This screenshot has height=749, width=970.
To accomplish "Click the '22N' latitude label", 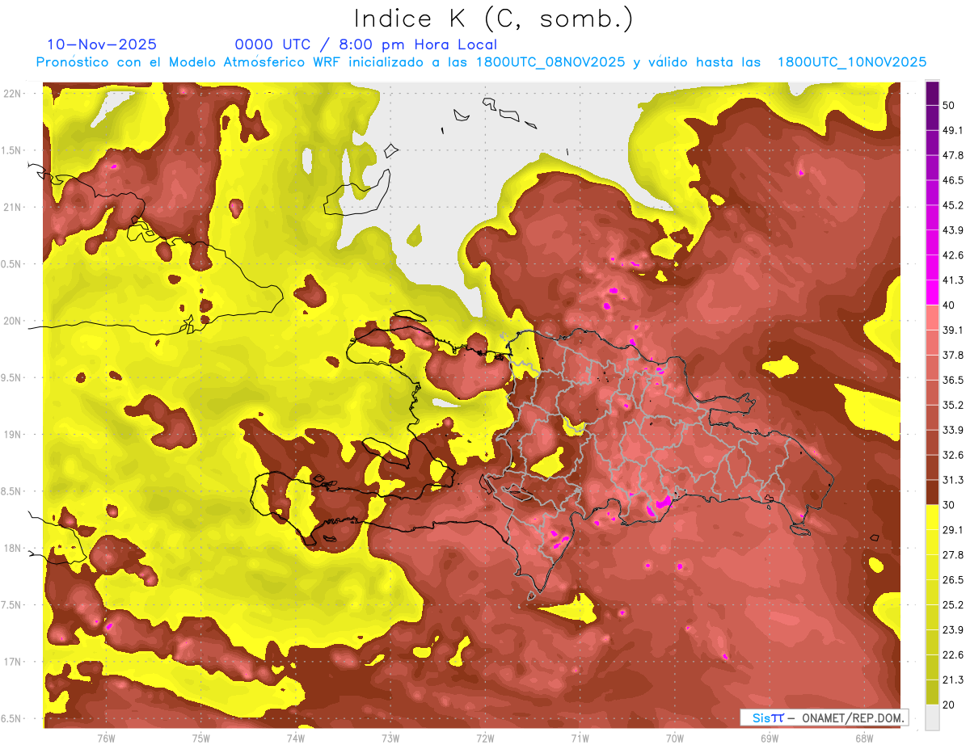I will 12,93.
